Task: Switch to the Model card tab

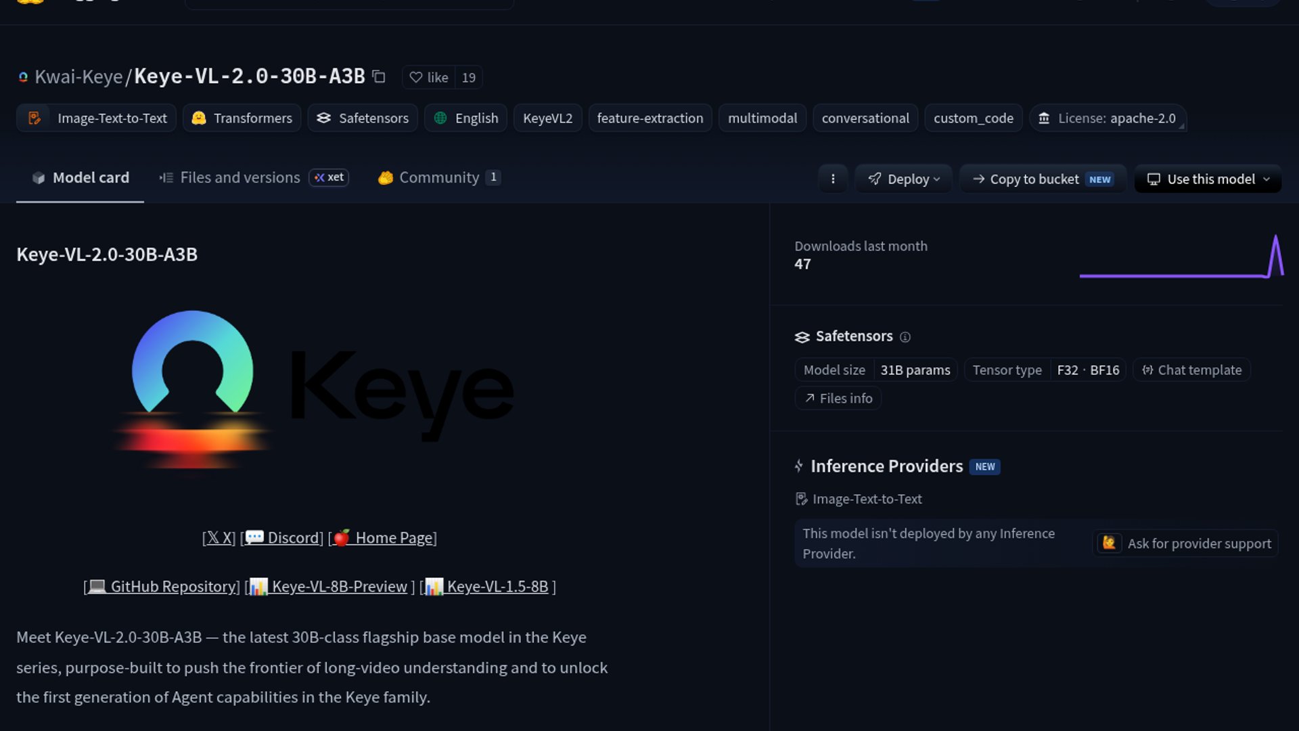Action: point(80,177)
